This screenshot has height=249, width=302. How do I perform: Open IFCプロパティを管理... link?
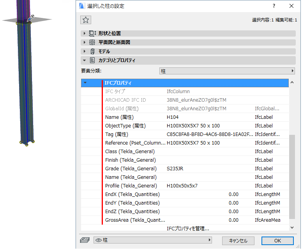(x=188, y=229)
